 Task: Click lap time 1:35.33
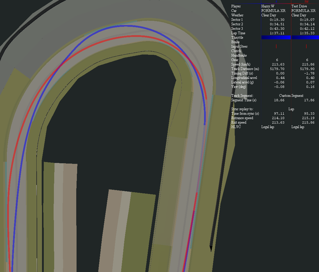(x=307, y=33)
